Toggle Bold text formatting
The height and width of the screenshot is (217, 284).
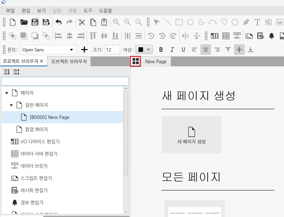click(x=161, y=50)
